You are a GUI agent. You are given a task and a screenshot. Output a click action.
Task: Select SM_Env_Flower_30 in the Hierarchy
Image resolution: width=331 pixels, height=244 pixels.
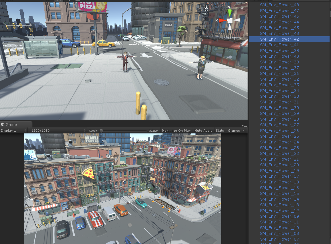click(289, 107)
